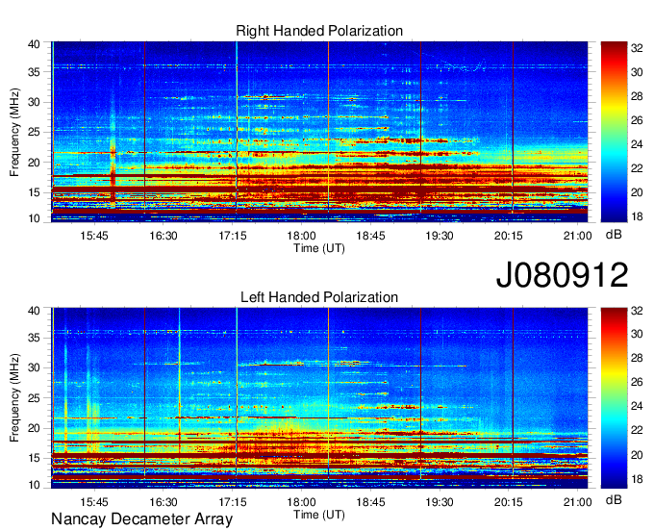Click the 'Frequency (MHz)' label of the right-handed plot
The image size is (654, 531).
[14, 132]
